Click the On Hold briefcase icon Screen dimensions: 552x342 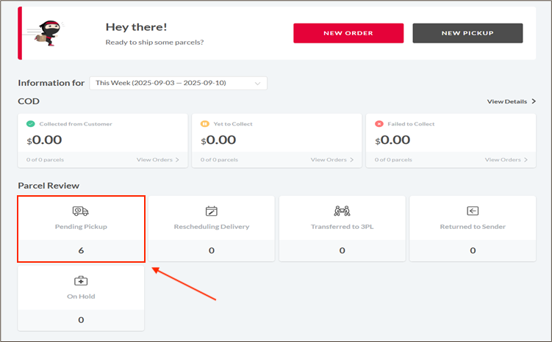click(x=81, y=281)
